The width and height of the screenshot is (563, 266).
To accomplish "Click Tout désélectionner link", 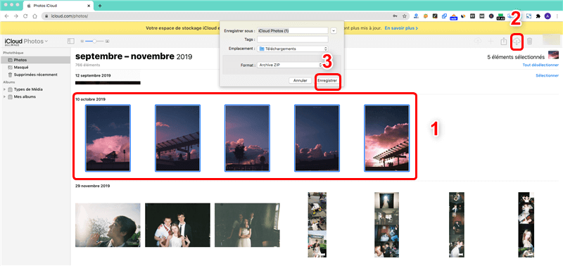I will [x=540, y=65].
